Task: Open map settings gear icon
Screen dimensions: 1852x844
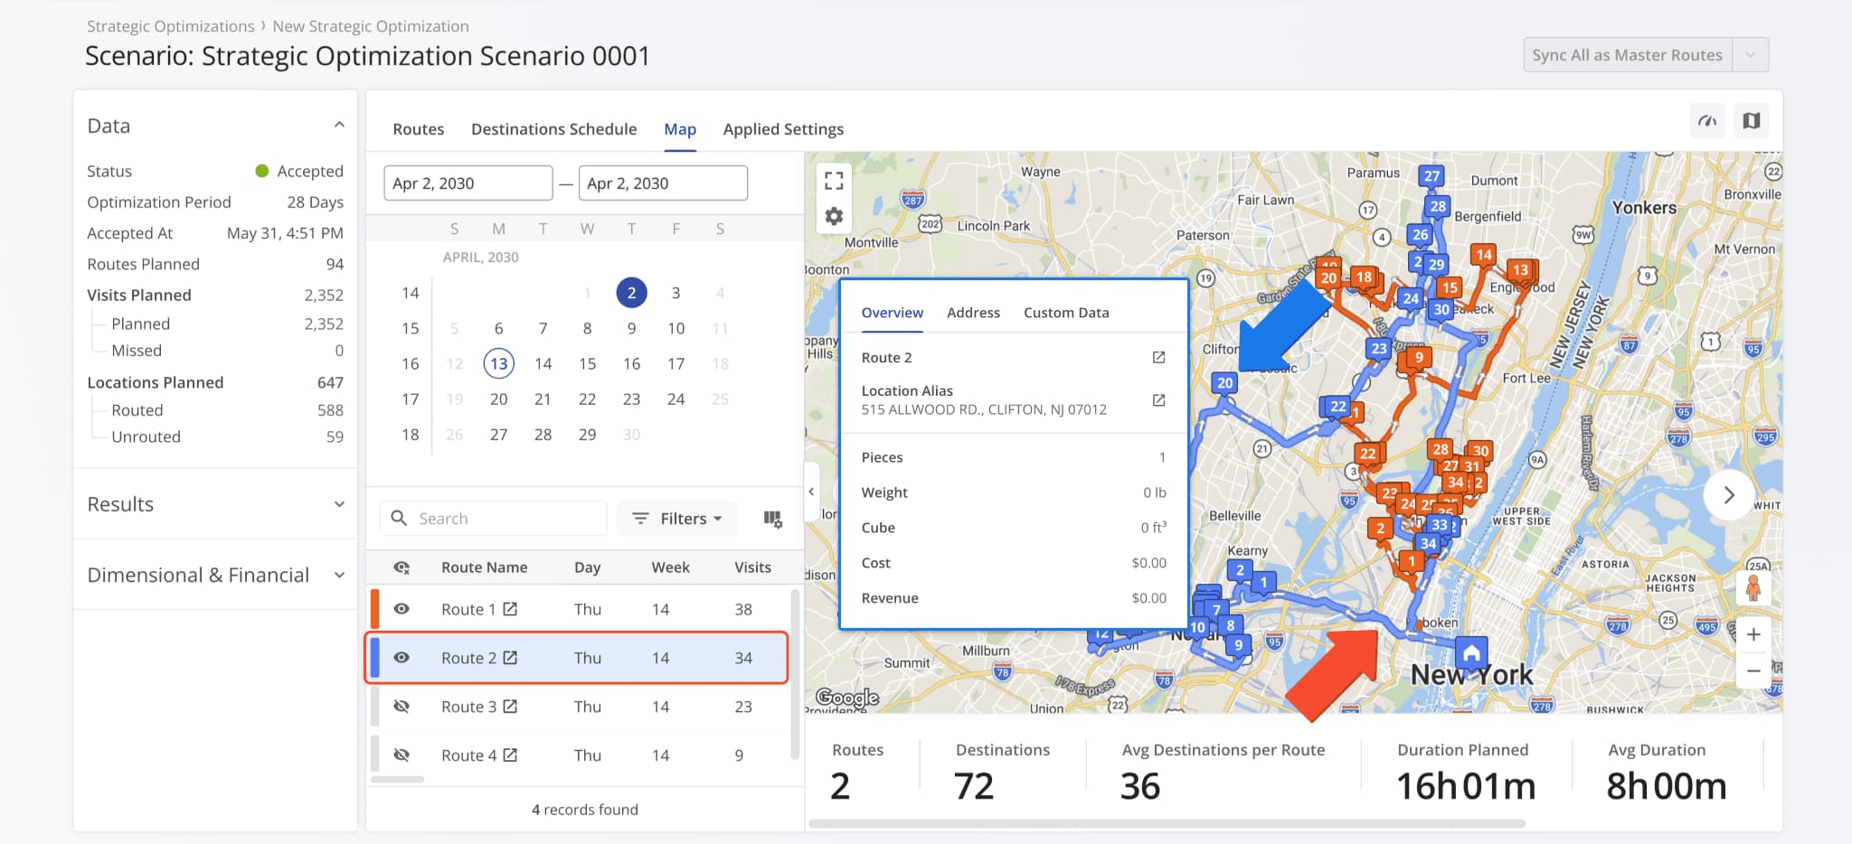Action: click(834, 217)
